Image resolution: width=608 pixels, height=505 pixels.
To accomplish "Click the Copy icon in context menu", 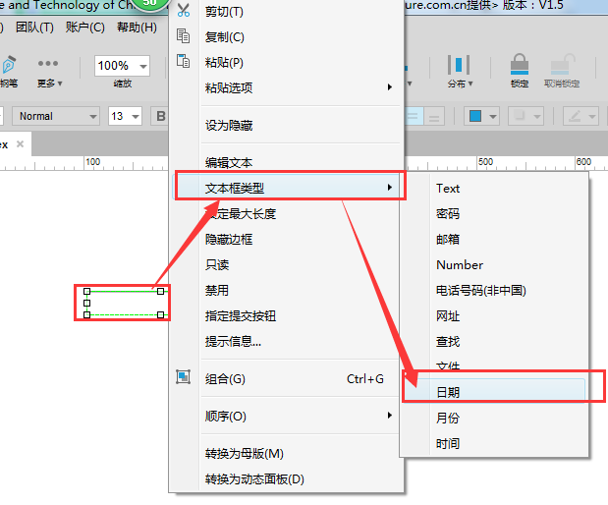I will [183, 35].
